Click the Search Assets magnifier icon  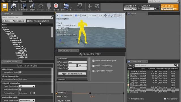pyautogui.click(x=175, y=65)
